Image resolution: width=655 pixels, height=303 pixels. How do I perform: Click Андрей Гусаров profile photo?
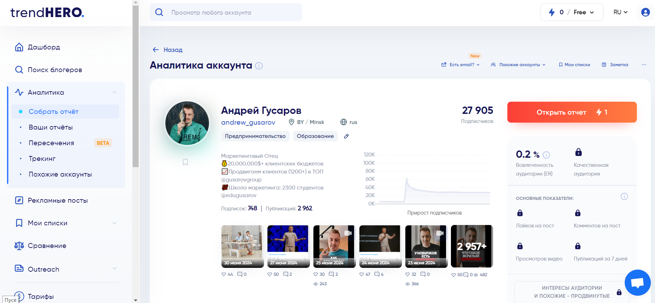(187, 123)
